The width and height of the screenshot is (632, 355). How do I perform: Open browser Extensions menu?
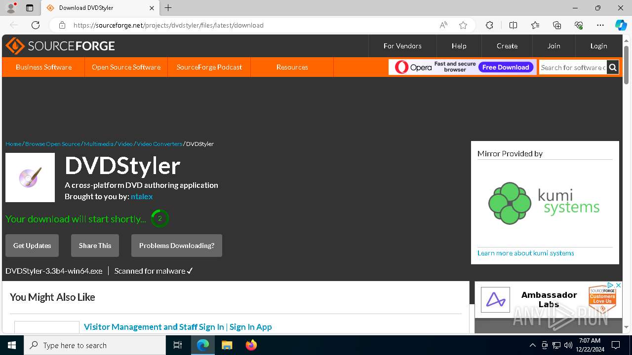(489, 25)
